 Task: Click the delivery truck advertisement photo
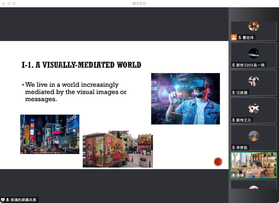tap(118, 149)
